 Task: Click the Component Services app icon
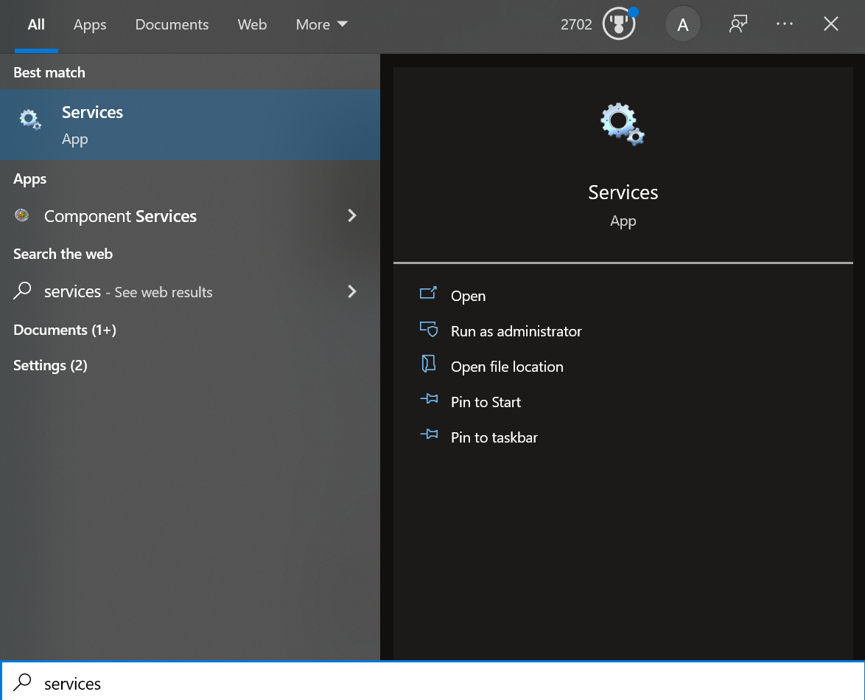pyautogui.click(x=22, y=215)
